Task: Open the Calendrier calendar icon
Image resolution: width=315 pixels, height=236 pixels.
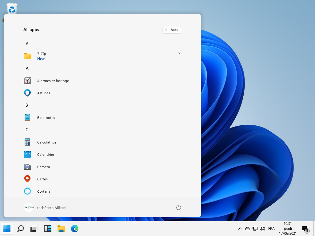Action: pos(27,154)
